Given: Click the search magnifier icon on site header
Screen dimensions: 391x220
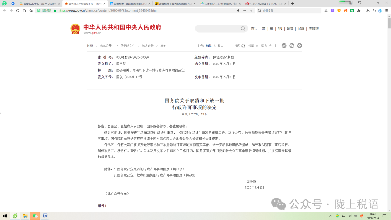Looking at the screenshot, I should [243, 29].
